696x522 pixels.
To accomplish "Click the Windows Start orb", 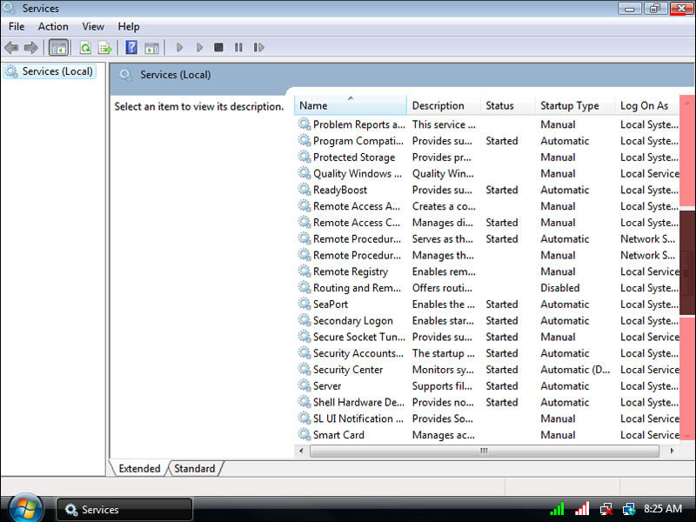I will [26, 507].
